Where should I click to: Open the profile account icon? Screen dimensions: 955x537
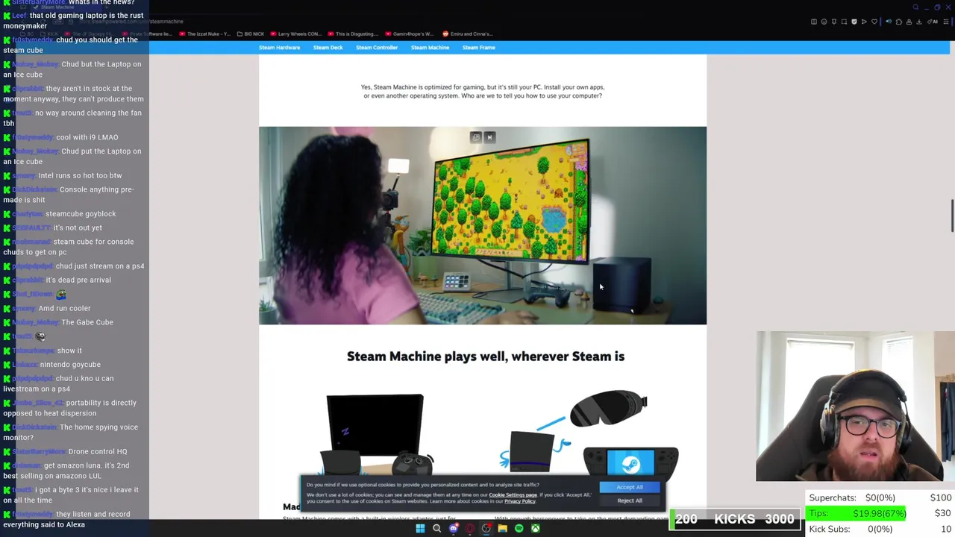pos(909,22)
